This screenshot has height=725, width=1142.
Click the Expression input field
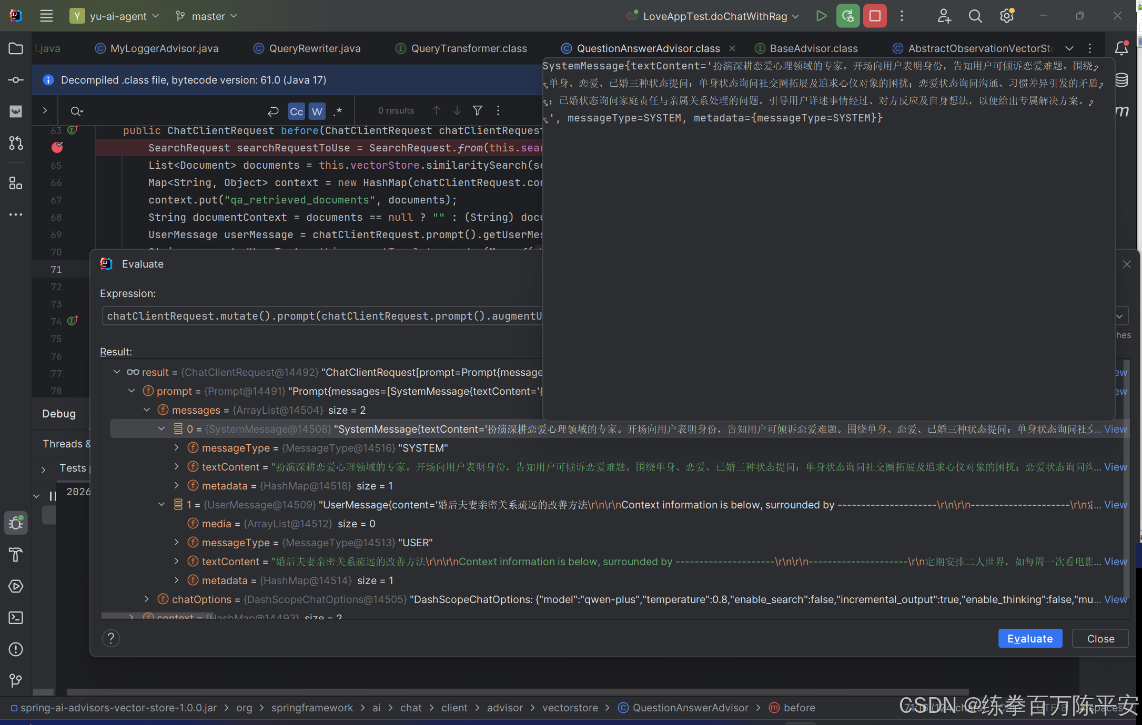[x=322, y=316]
